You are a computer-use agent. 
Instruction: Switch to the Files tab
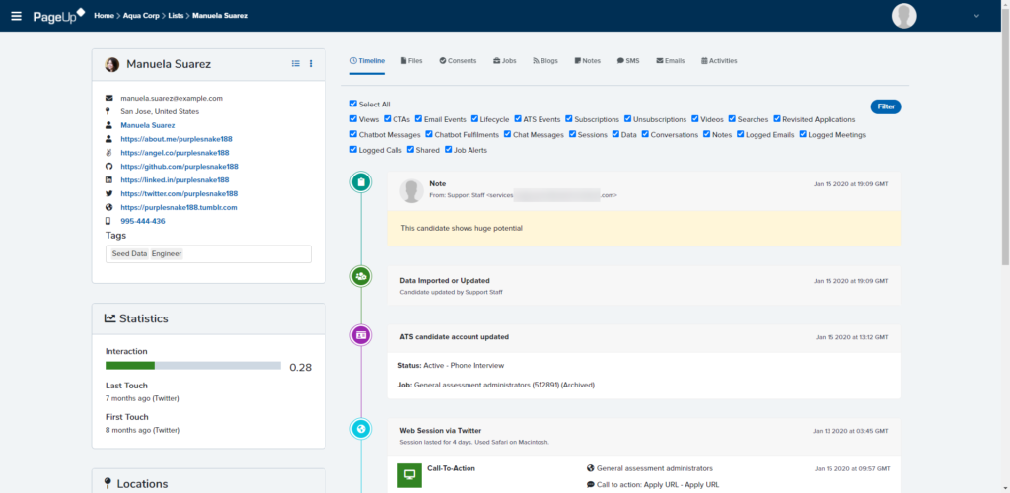410,61
